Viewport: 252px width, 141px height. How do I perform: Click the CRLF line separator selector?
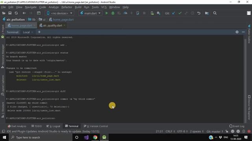tap(170, 132)
